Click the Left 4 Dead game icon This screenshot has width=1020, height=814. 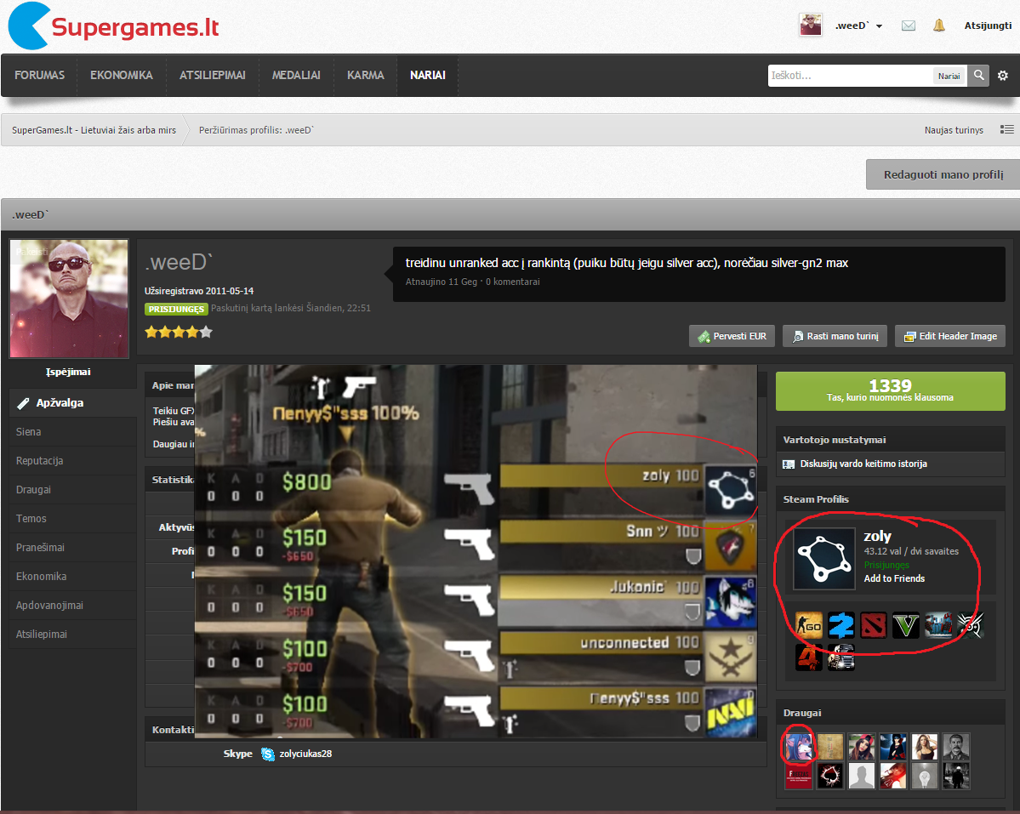(x=808, y=657)
